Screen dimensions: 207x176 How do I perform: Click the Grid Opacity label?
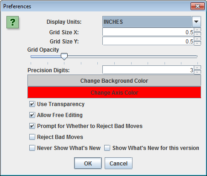pyautogui.click(x=43, y=50)
